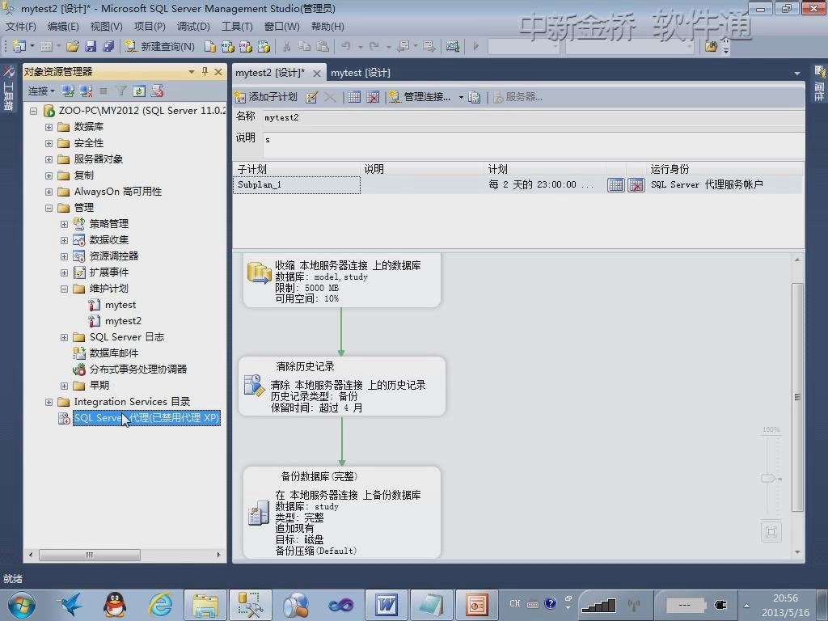Select 分布式事务处理协调器 tree item
This screenshot has height=621, width=828.
(x=137, y=369)
